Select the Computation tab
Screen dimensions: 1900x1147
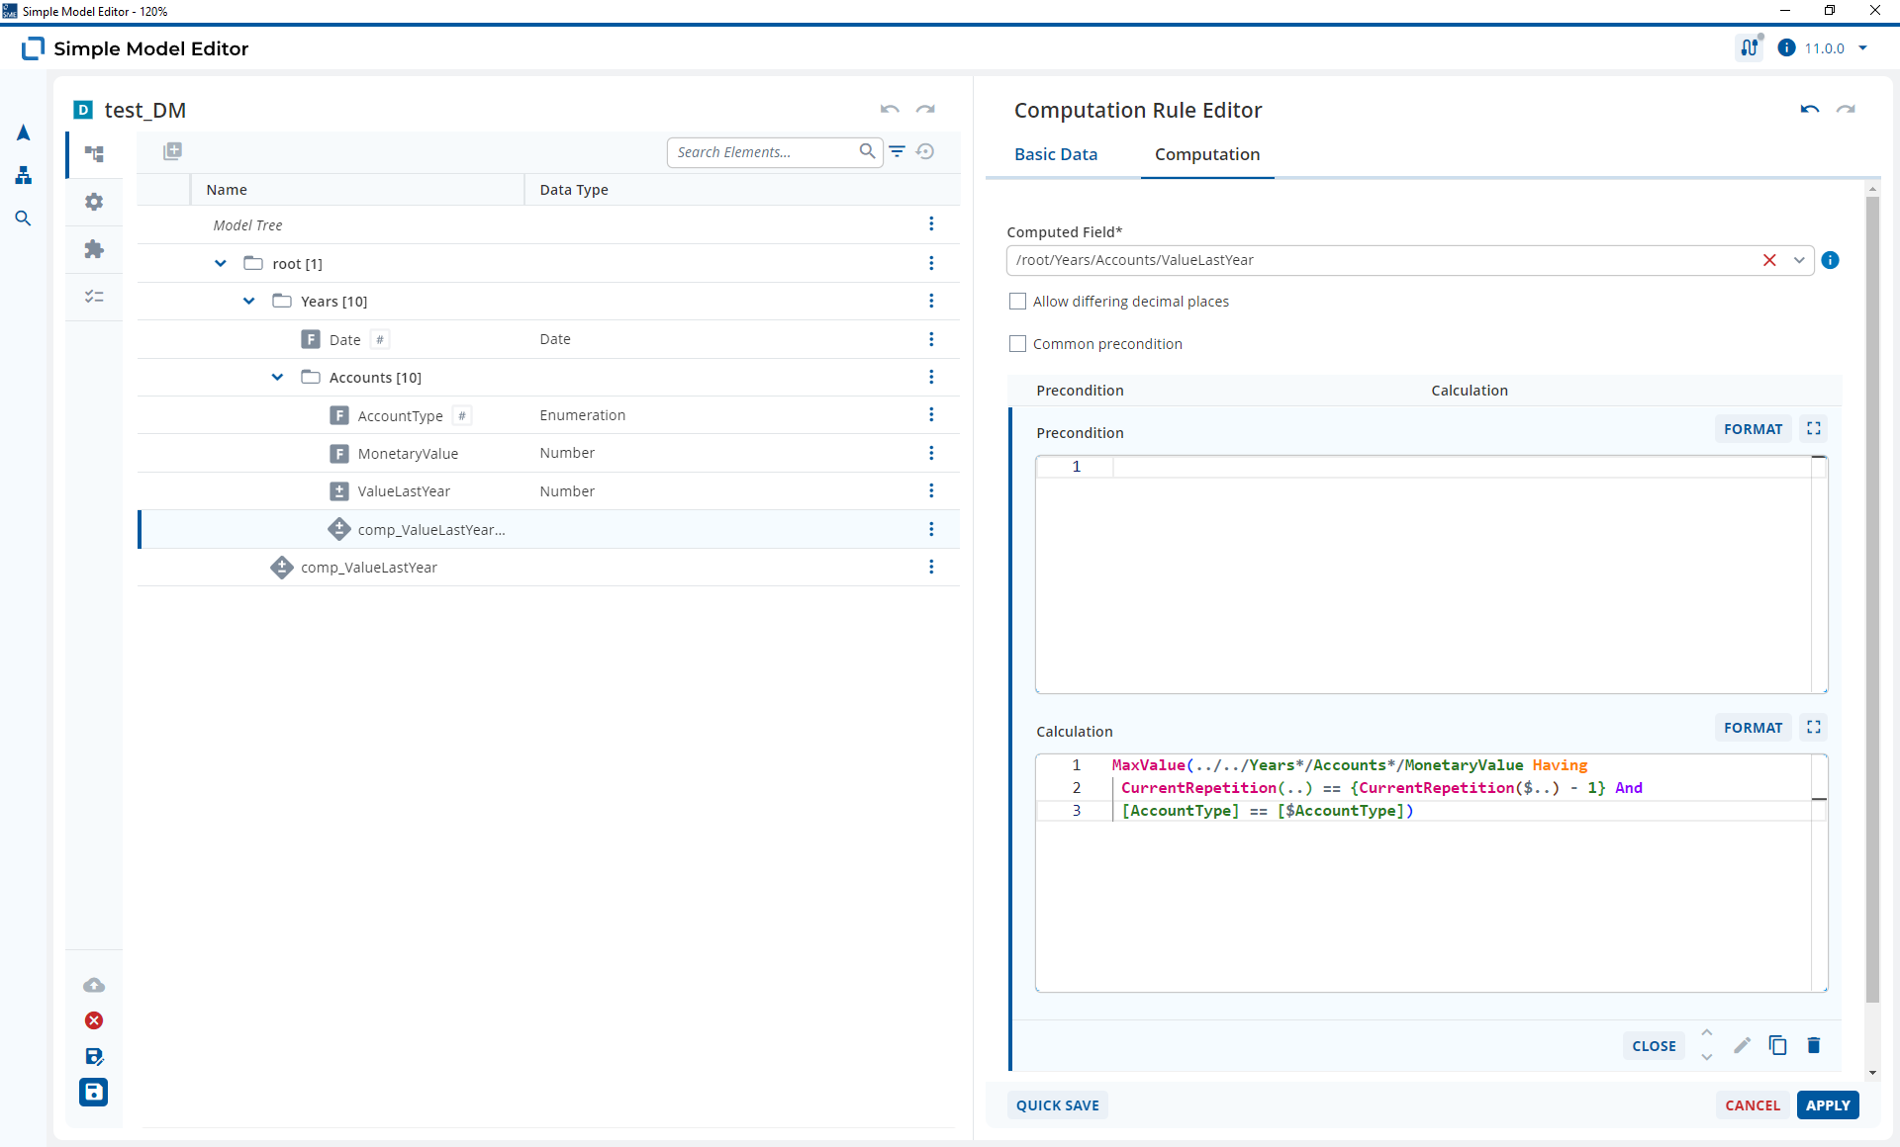(x=1207, y=154)
